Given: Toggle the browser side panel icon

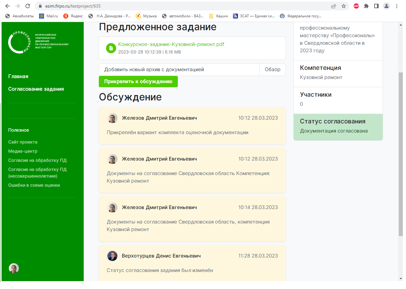Looking at the screenshot, I should [376, 6].
